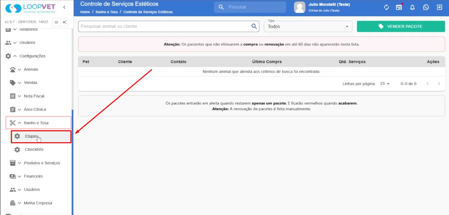Click the sparkle icon below the logo
Screen dimensions: 449x215
65,22
